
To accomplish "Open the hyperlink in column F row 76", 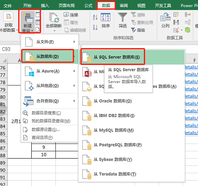I will [x=192, y=67].
